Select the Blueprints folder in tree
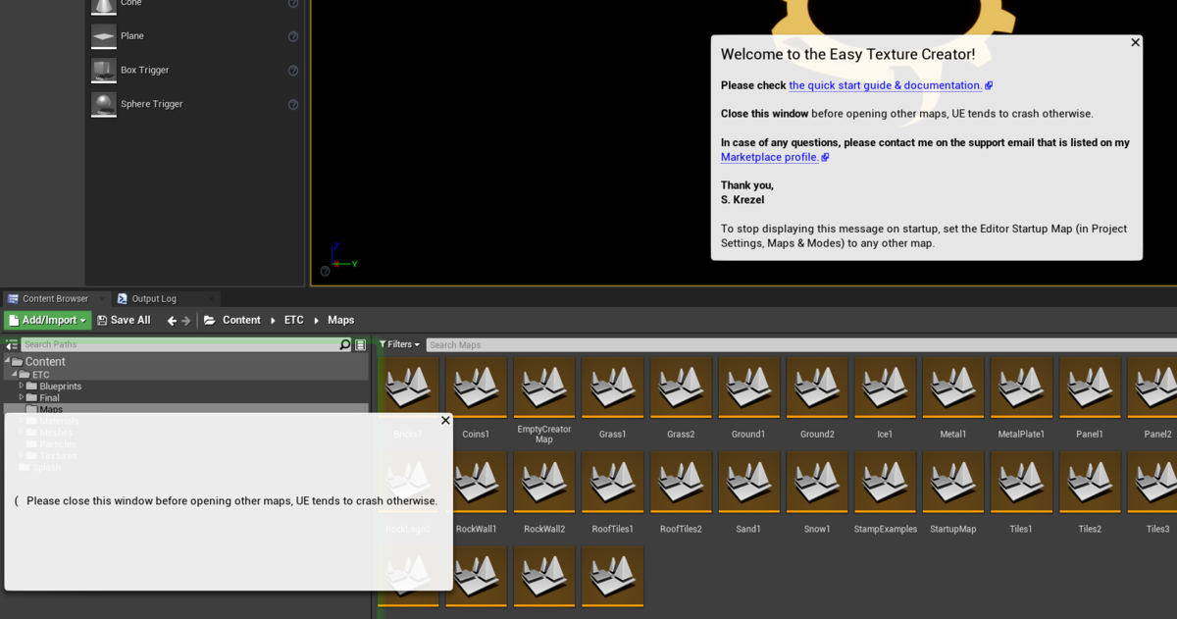Image resolution: width=1177 pixels, height=619 pixels. click(60, 387)
